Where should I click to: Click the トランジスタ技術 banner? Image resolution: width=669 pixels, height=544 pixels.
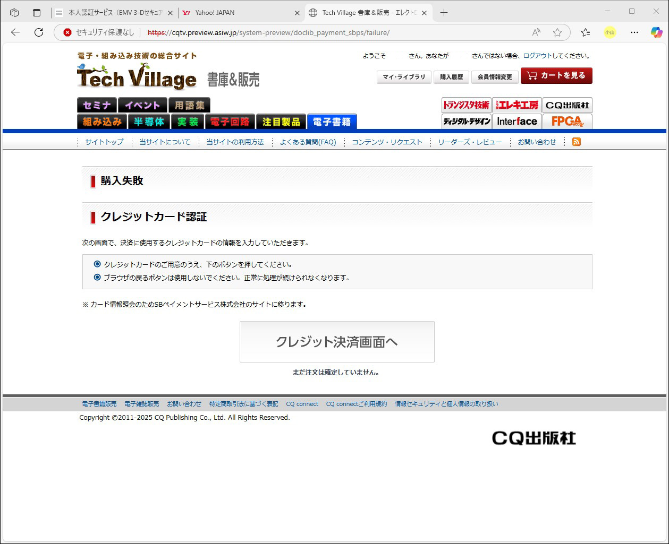coord(466,105)
